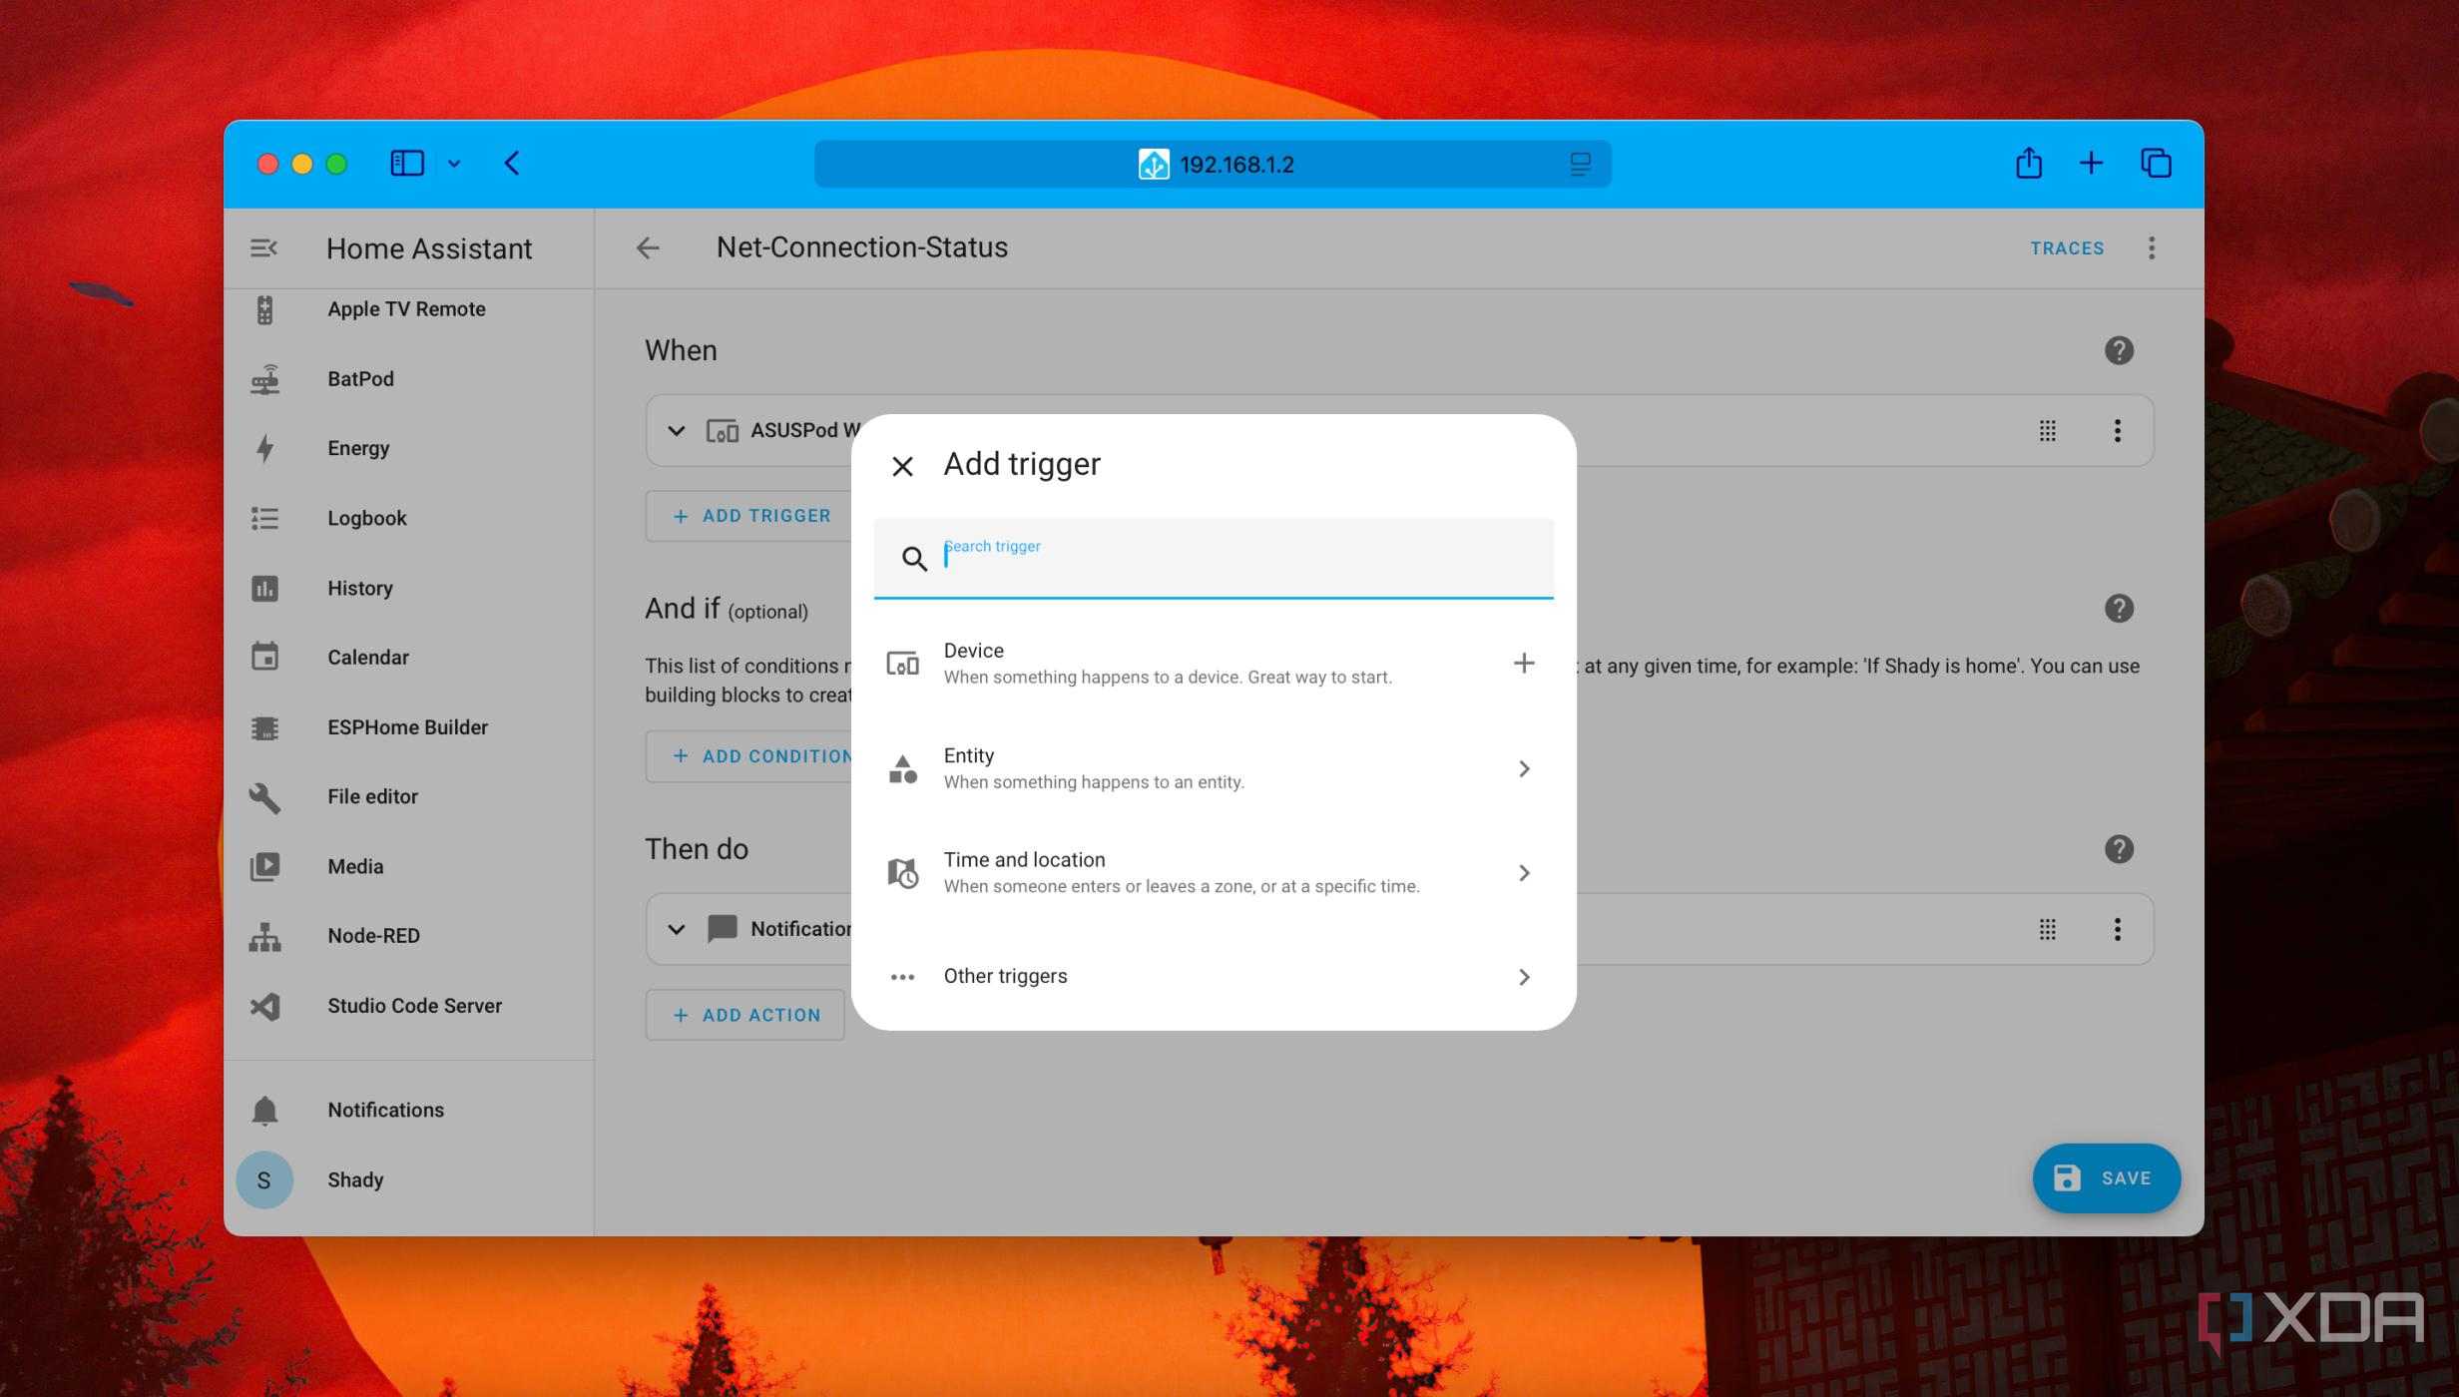Expand the Notification action row
2459x1397 pixels.
[676, 930]
